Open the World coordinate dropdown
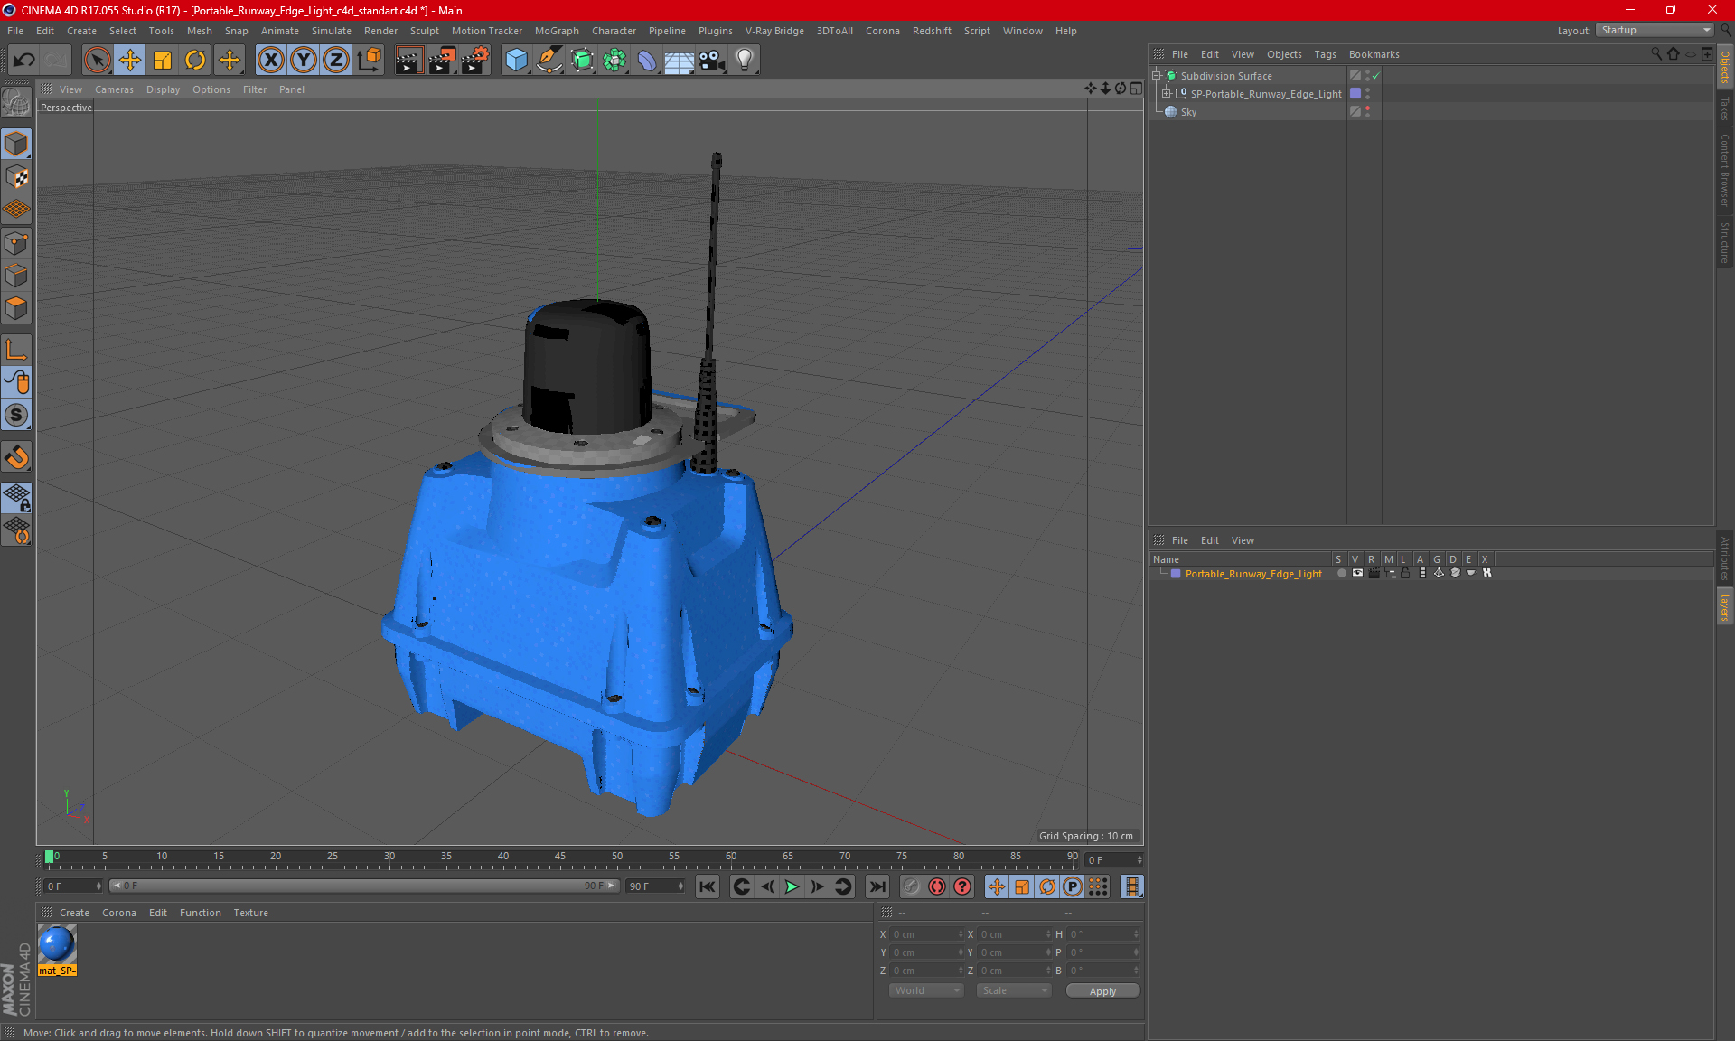1735x1041 pixels. point(926,991)
